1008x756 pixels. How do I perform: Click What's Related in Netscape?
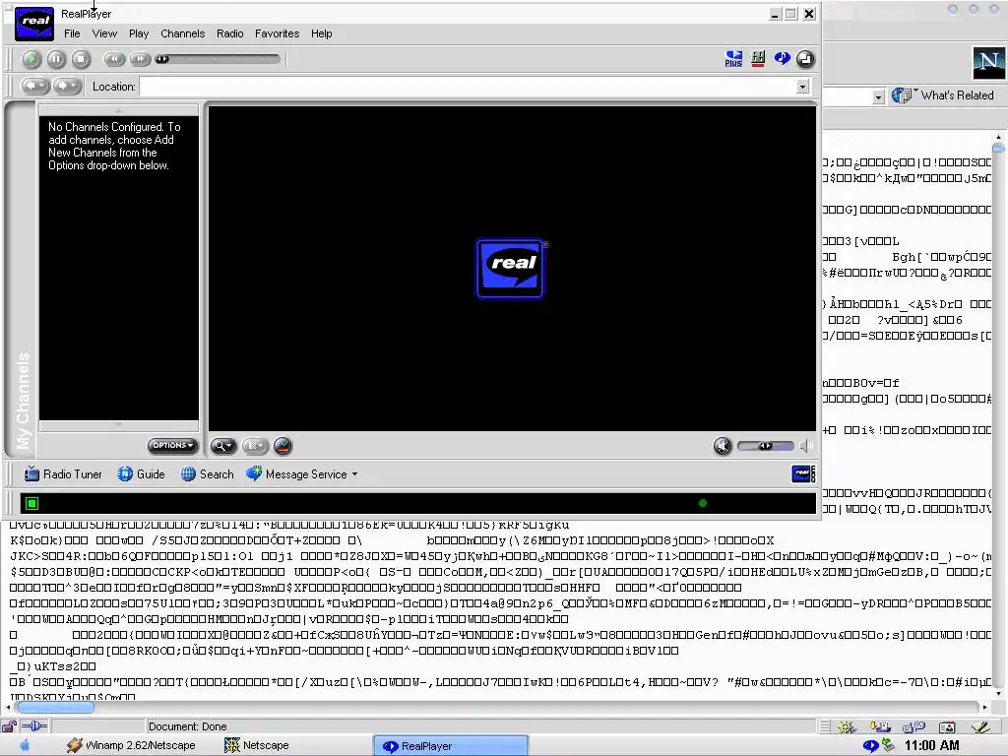pyautogui.click(x=943, y=95)
